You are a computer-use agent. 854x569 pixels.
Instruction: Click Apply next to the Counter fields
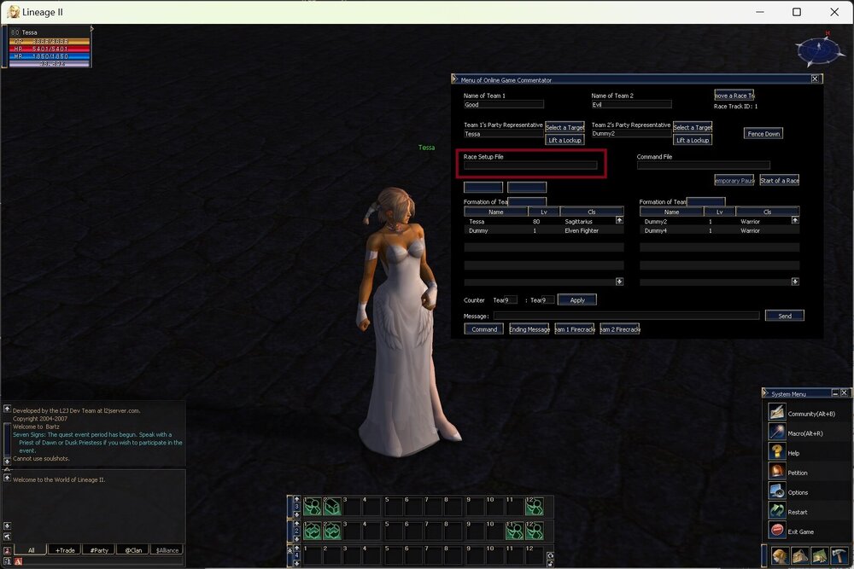(x=577, y=300)
